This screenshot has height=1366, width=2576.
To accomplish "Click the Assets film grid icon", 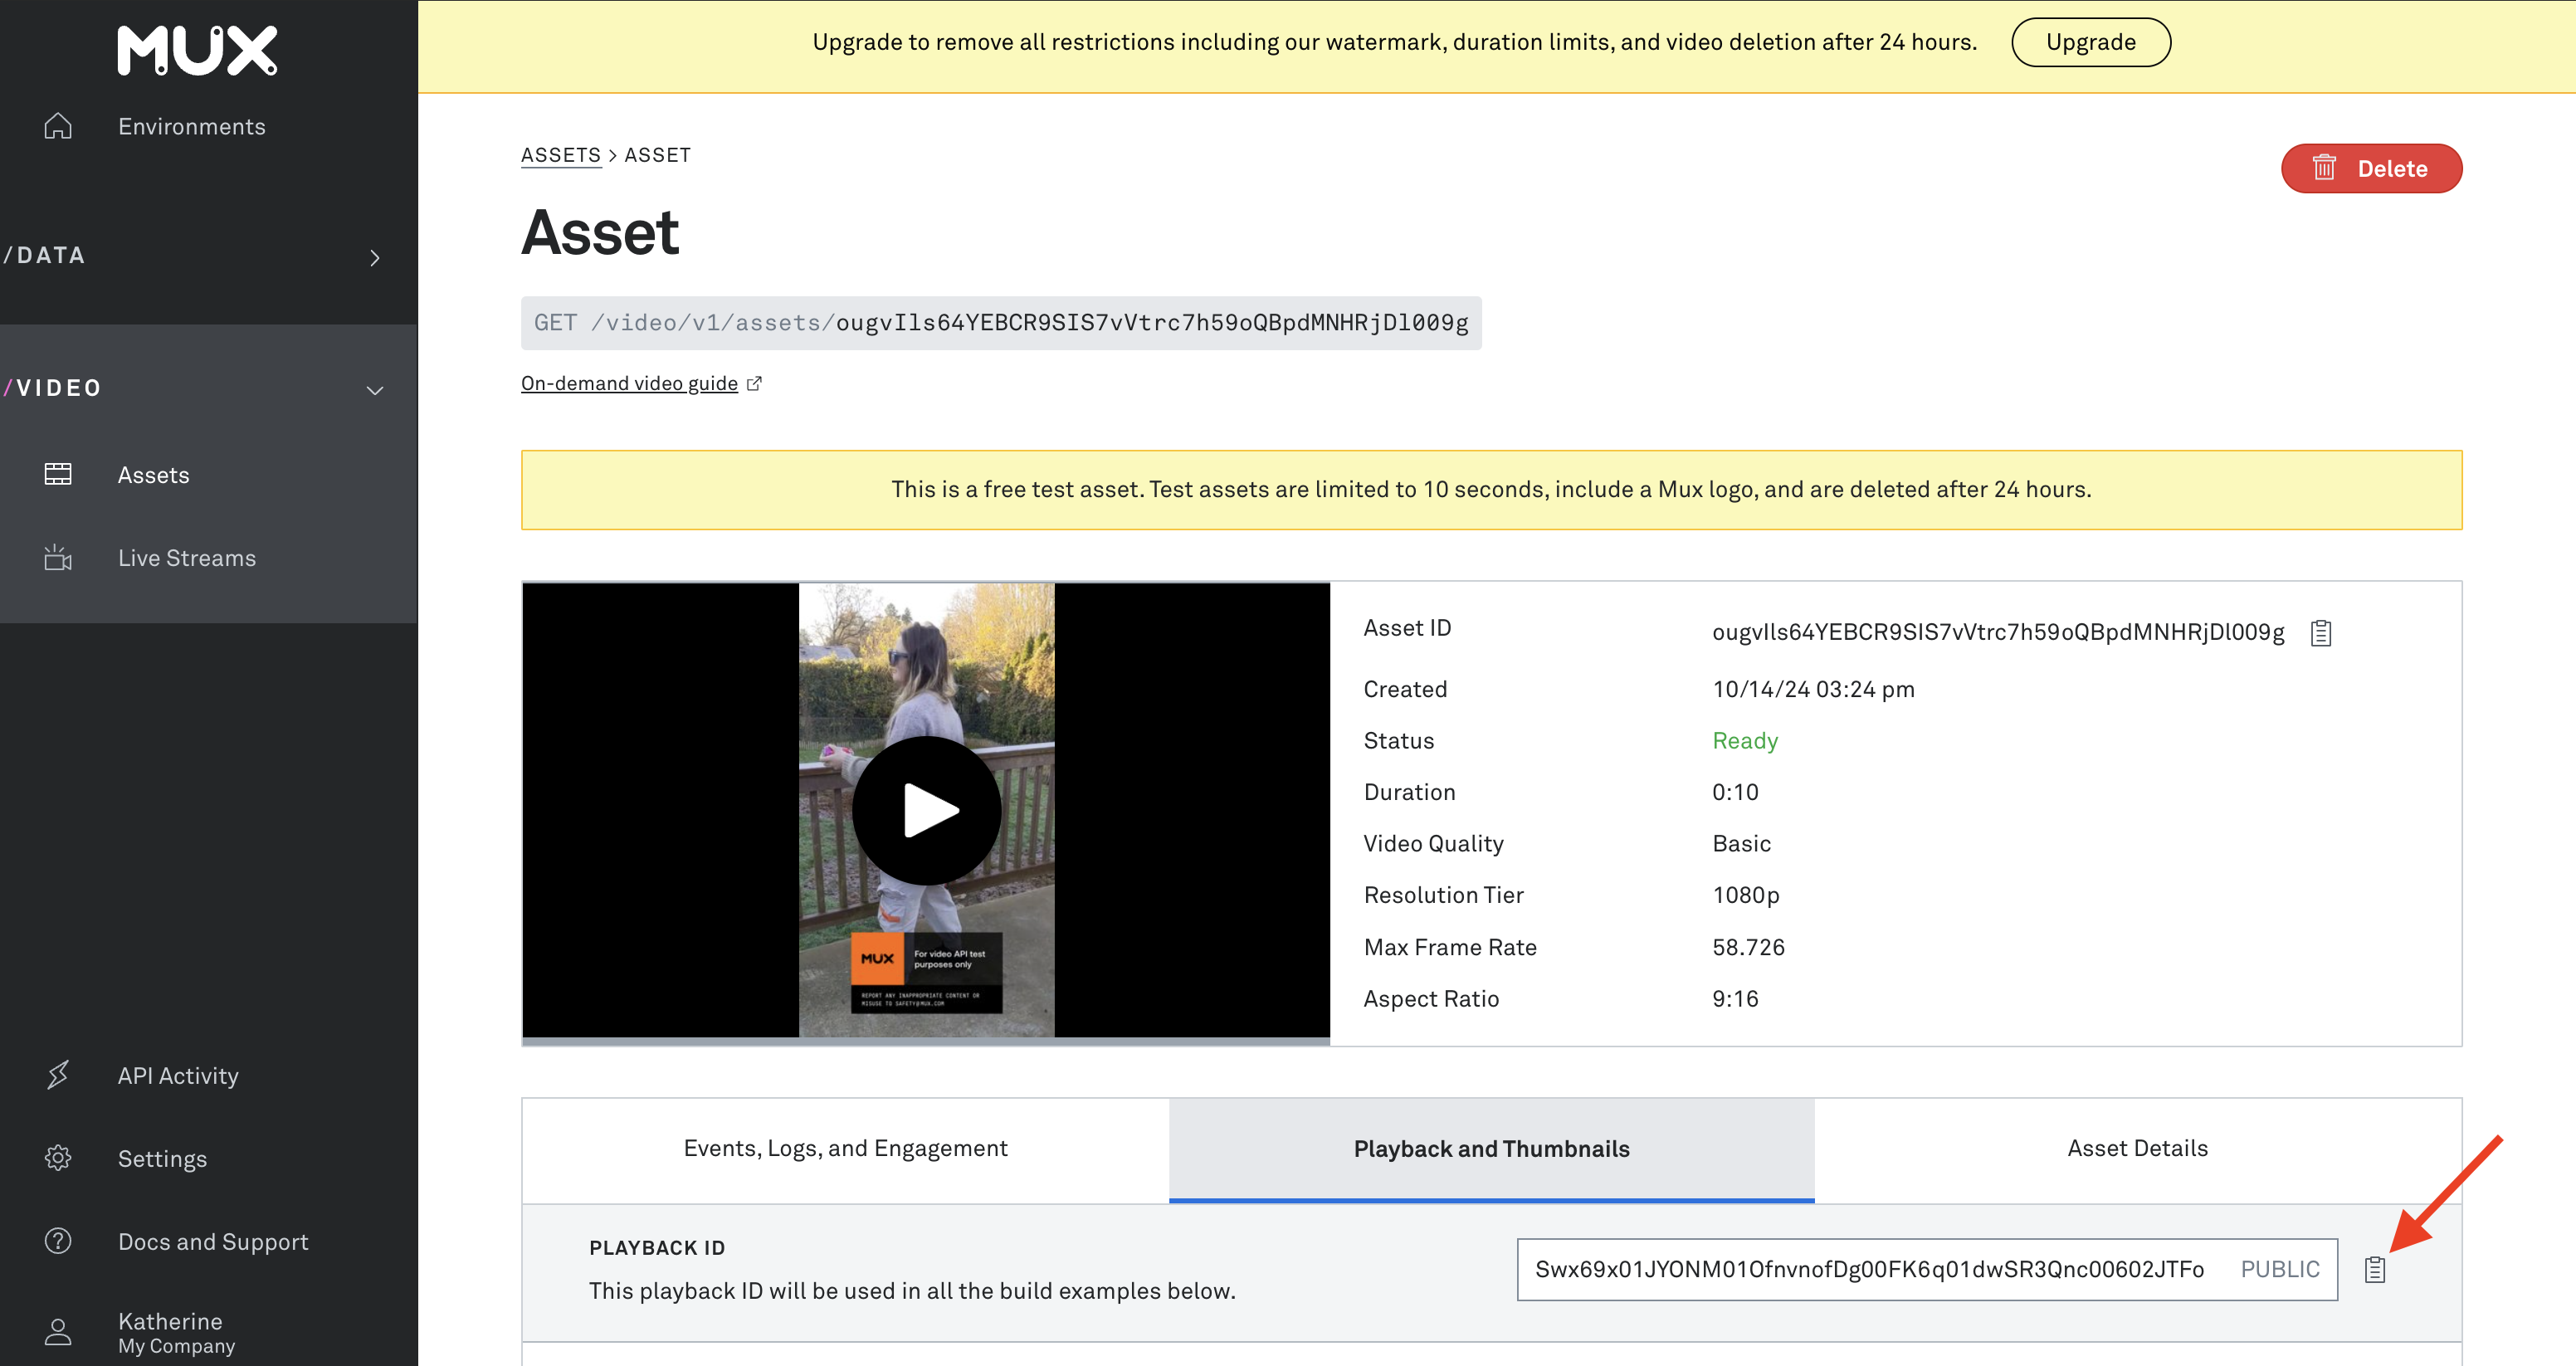I will pyautogui.click(x=58, y=474).
